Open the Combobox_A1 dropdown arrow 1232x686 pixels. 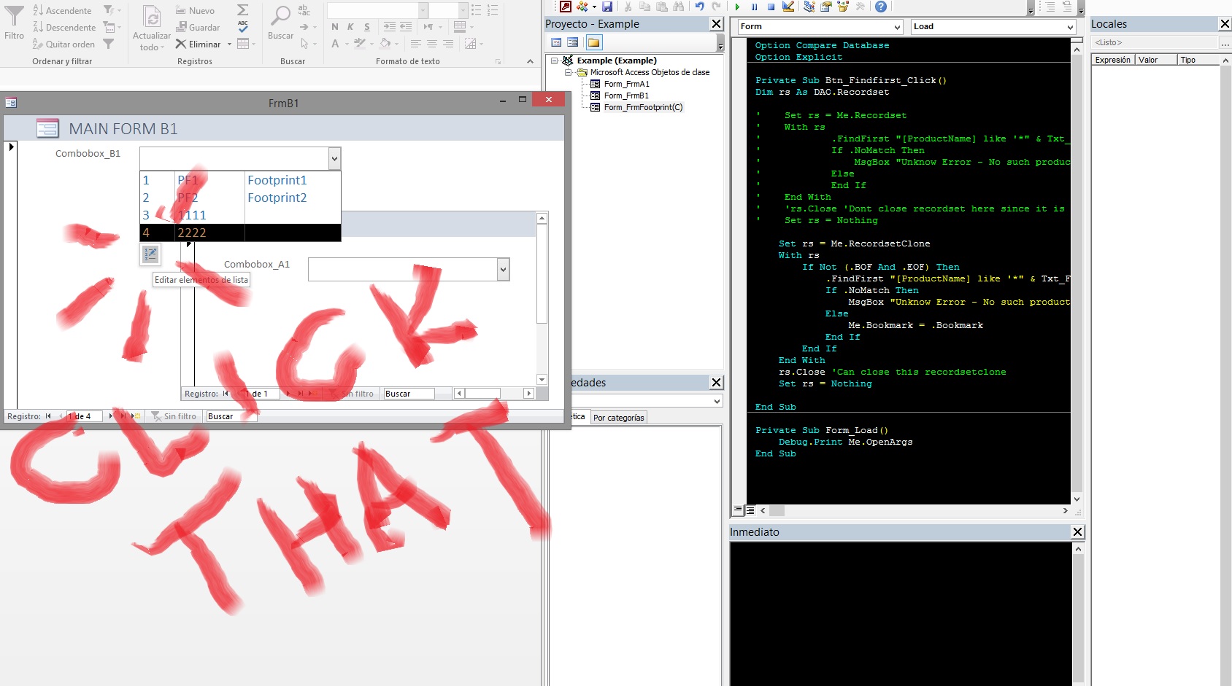click(x=503, y=269)
